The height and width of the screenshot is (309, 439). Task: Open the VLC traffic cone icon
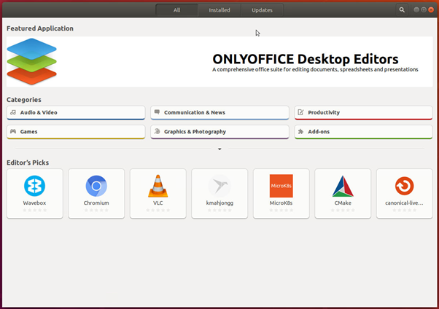pos(158,186)
